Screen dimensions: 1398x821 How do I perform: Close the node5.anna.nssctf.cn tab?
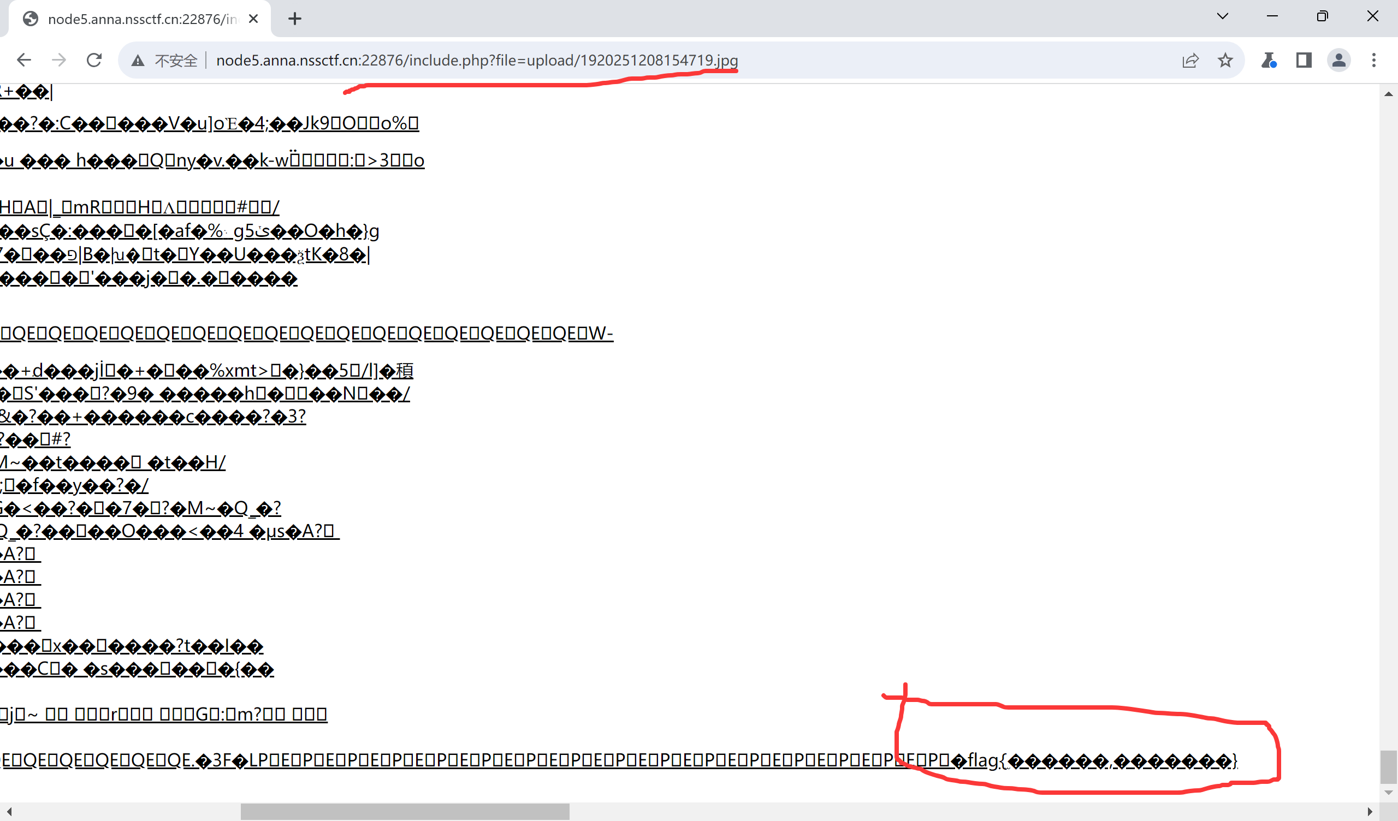(253, 19)
